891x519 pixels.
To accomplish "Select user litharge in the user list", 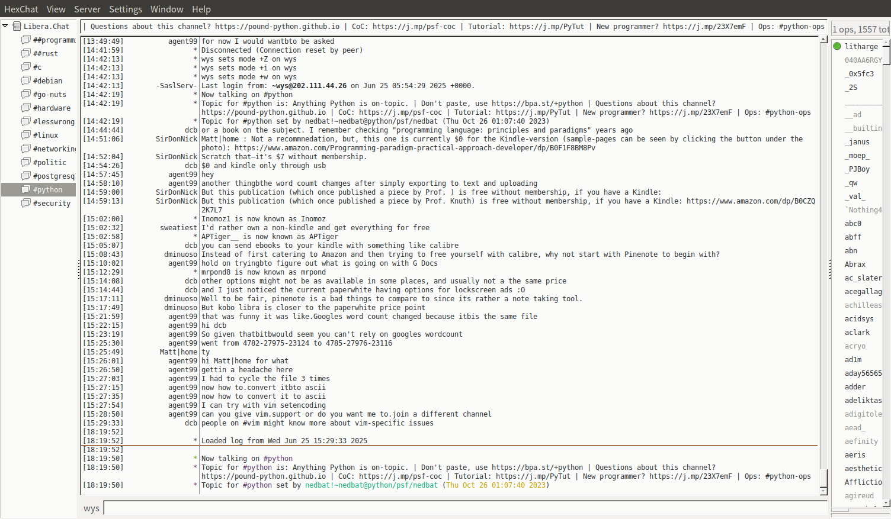I will [x=861, y=46].
